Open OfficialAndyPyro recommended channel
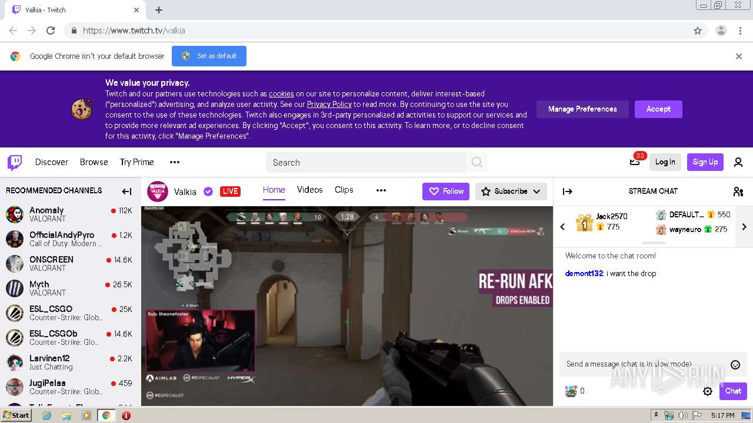 point(69,239)
